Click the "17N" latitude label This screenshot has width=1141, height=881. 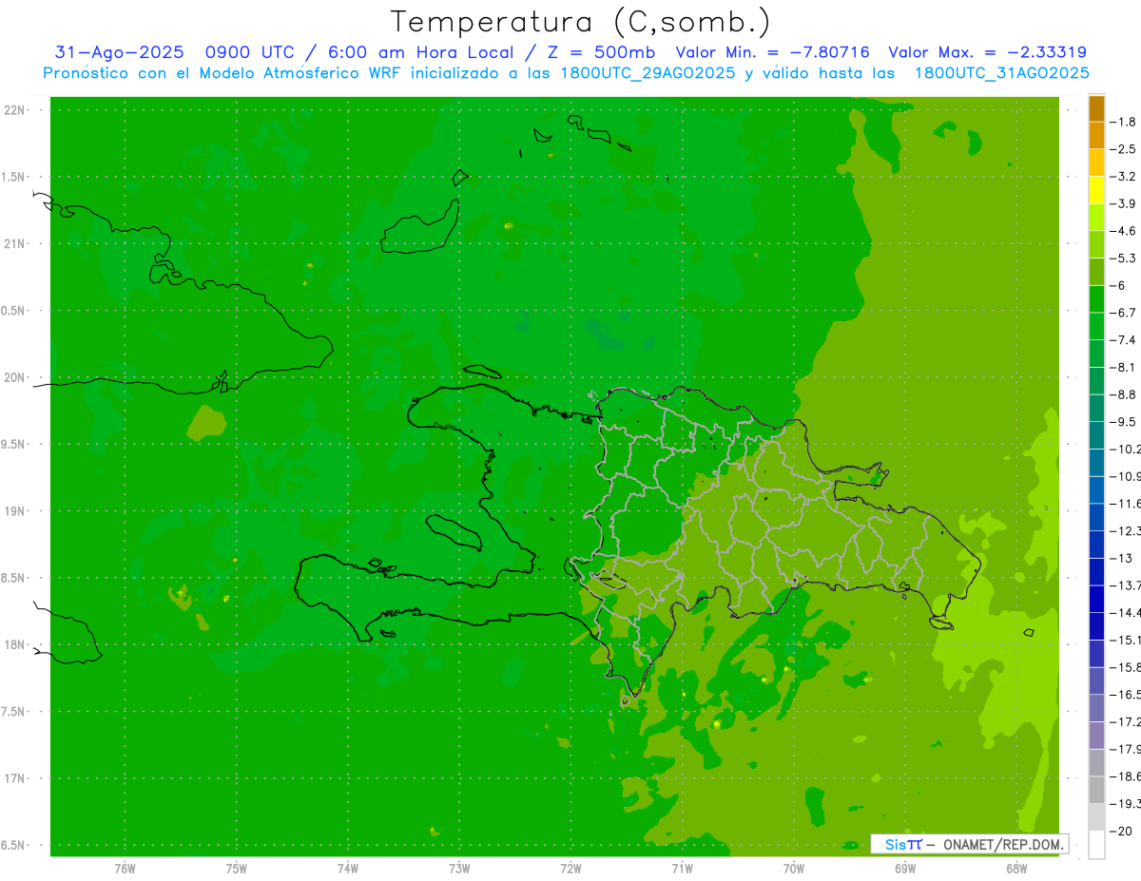point(14,778)
